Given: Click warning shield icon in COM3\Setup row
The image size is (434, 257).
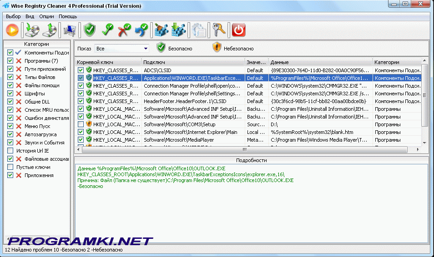Looking at the screenshot, I should pyautogui.click(x=89, y=124).
